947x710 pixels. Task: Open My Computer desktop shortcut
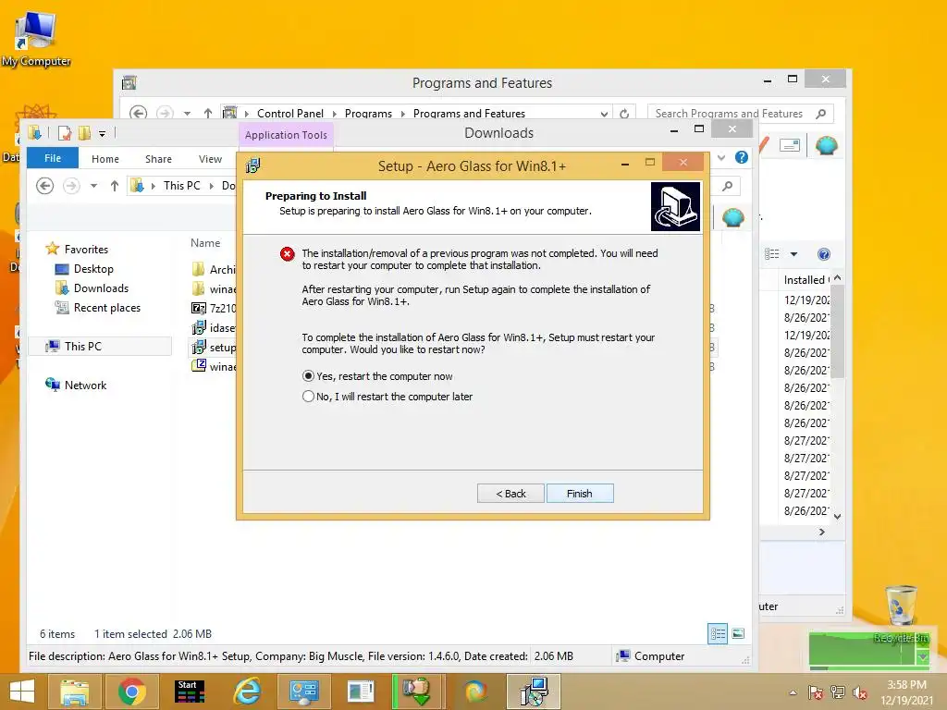coord(36,39)
